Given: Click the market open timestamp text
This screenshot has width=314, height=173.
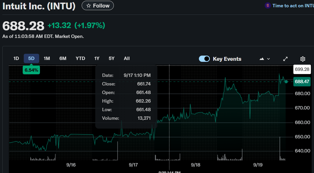Looking at the screenshot, I should tap(43, 36).
